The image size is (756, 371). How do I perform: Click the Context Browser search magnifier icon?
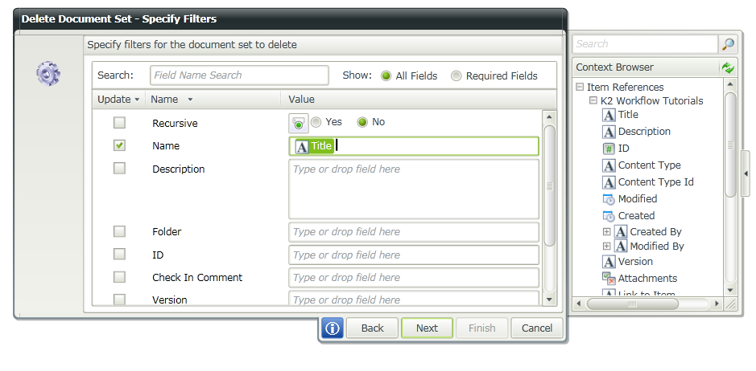click(728, 44)
